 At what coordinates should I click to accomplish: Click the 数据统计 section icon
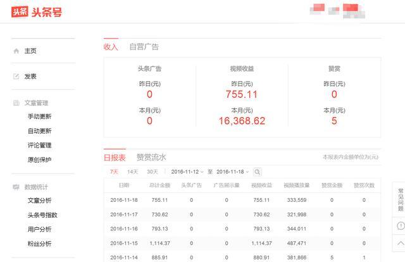tap(16, 187)
